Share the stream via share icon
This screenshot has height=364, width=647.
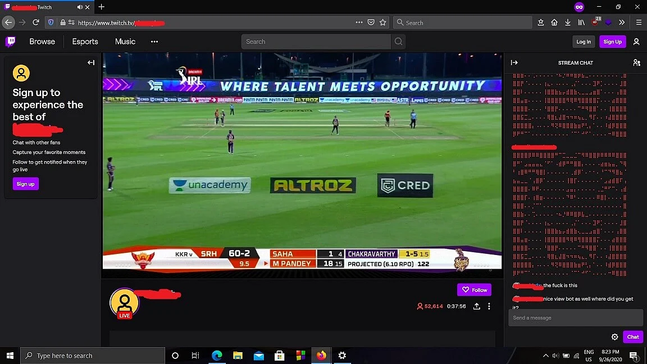[477, 306]
